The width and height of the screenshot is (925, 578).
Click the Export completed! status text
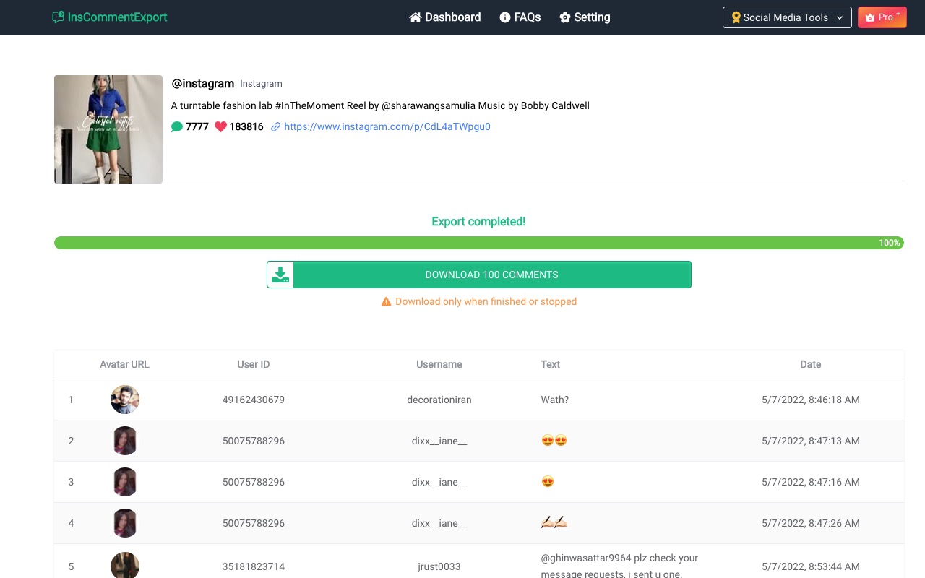point(478,222)
